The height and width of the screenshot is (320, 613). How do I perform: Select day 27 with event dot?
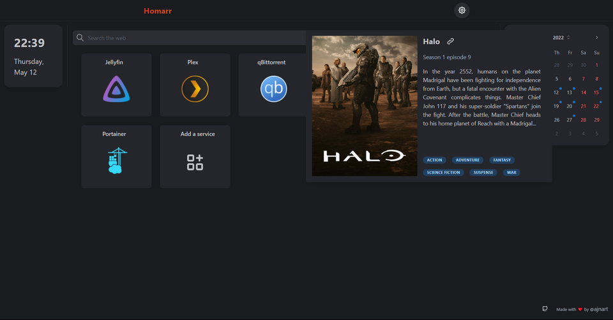[x=570, y=120]
